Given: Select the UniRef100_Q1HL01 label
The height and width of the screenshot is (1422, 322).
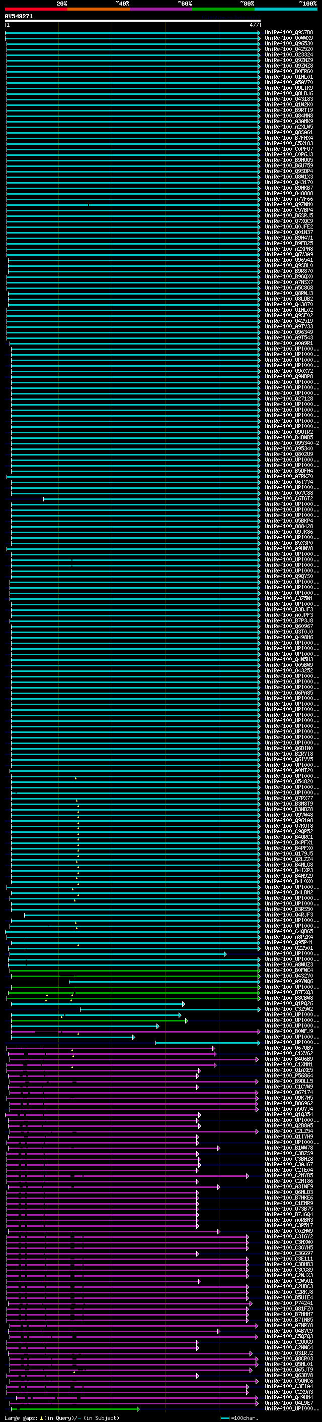Looking at the screenshot, I should (x=288, y=77).
